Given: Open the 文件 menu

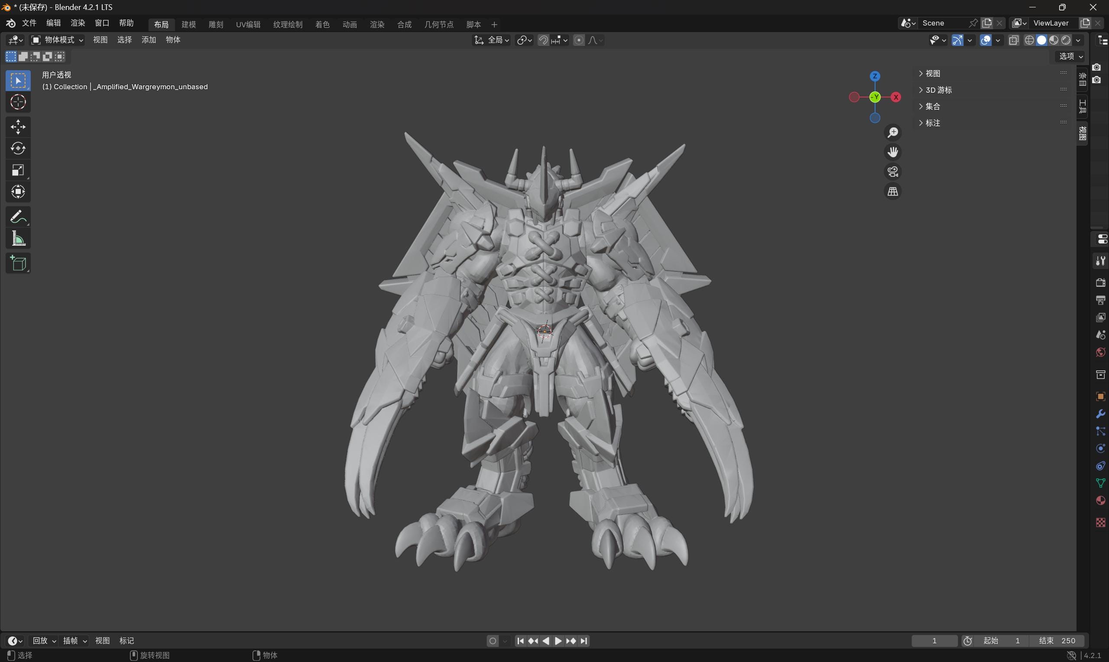Looking at the screenshot, I should click(x=29, y=24).
